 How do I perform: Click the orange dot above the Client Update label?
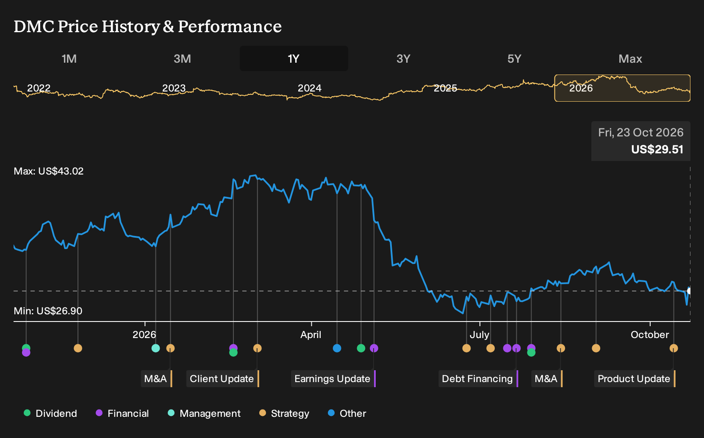[x=258, y=348]
